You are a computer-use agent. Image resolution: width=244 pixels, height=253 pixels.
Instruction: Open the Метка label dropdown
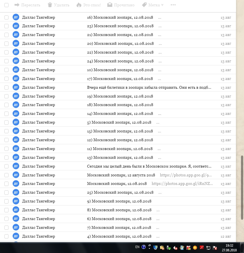coord(153,5)
